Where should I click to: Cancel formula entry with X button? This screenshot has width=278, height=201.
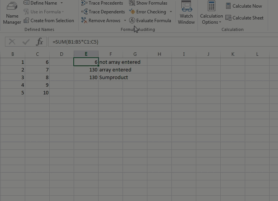click(12, 42)
